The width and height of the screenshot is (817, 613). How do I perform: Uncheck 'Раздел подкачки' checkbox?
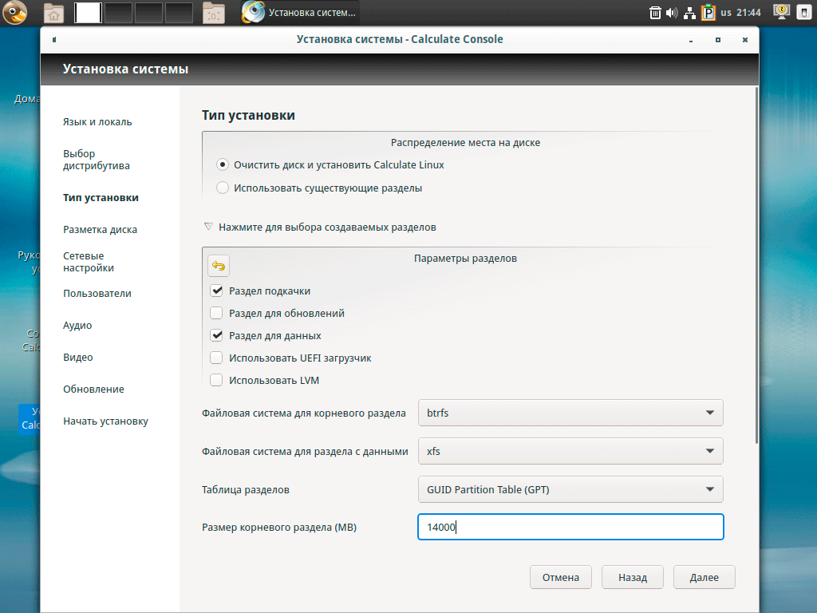[216, 291]
